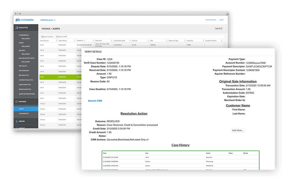
Task: Switch to CHARGEBACKS in the sidebar
Action: [x=24, y=114]
